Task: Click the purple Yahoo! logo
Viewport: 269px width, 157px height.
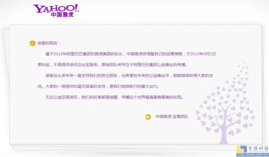Action: point(56,8)
